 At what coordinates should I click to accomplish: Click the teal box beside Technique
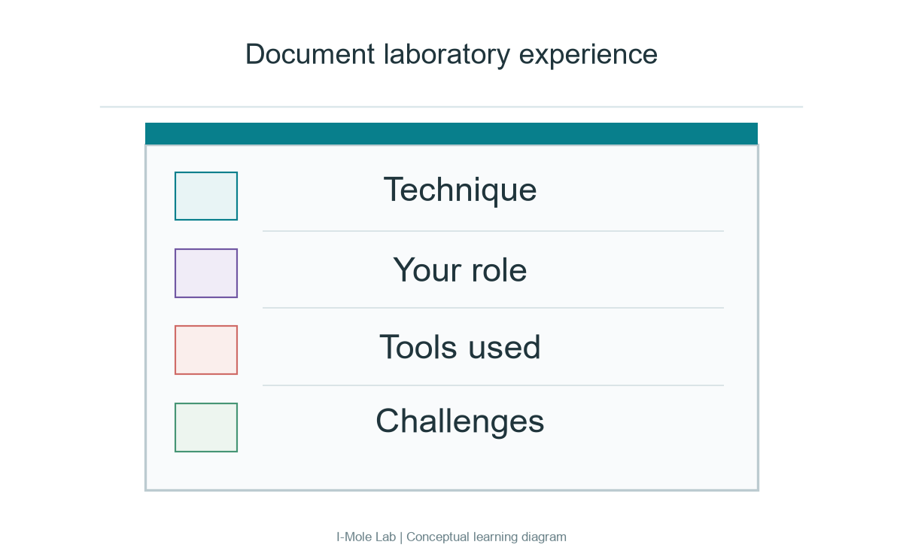coord(206,196)
